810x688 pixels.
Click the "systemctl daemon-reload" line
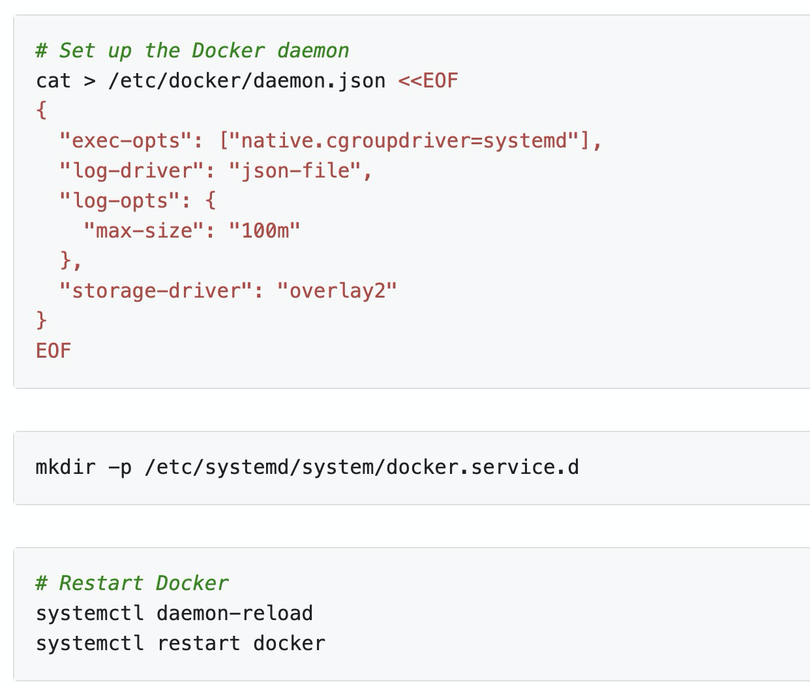click(175, 614)
